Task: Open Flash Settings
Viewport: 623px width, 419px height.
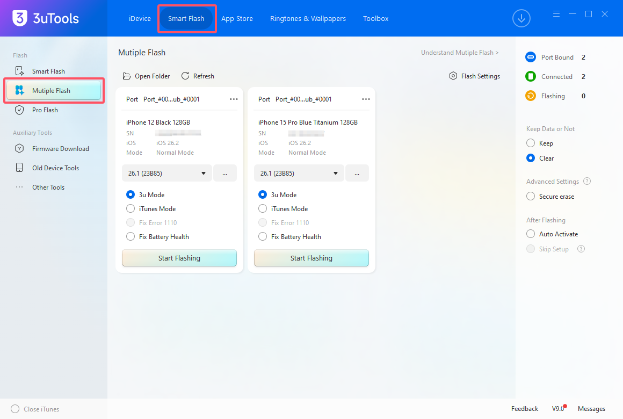Action: coord(475,76)
